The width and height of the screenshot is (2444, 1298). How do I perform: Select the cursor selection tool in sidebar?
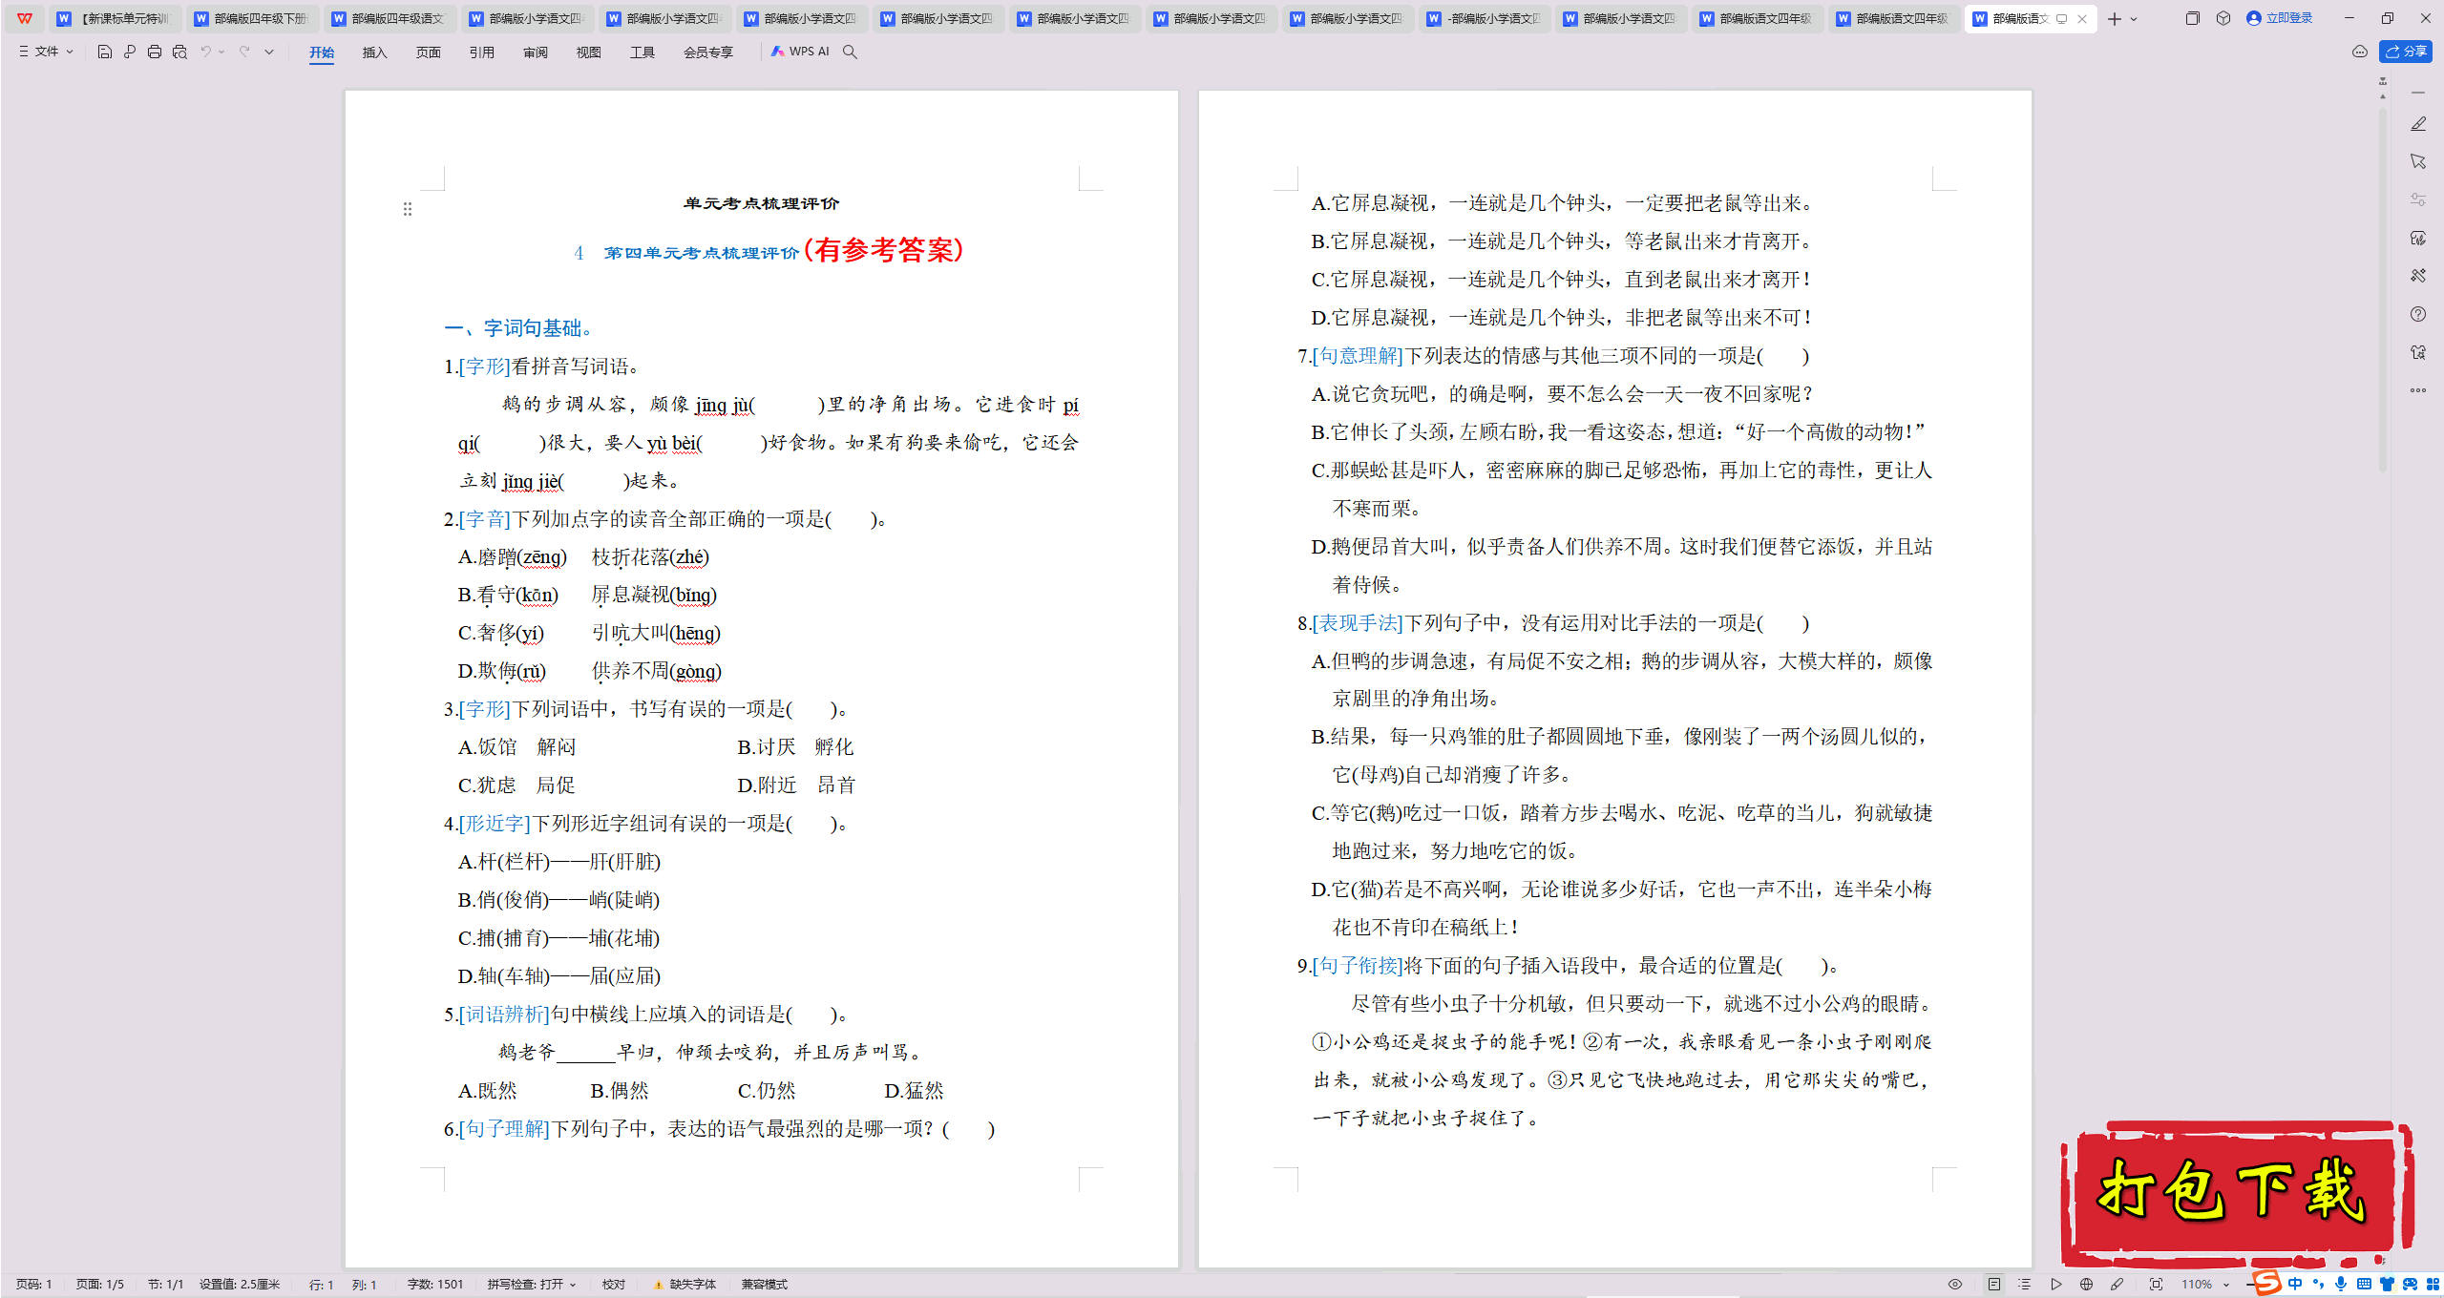point(2418,161)
